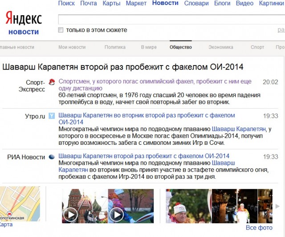Viewport: 285px width, 237px height.
Task: Open the Почта service link
Action: coord(89,3)
